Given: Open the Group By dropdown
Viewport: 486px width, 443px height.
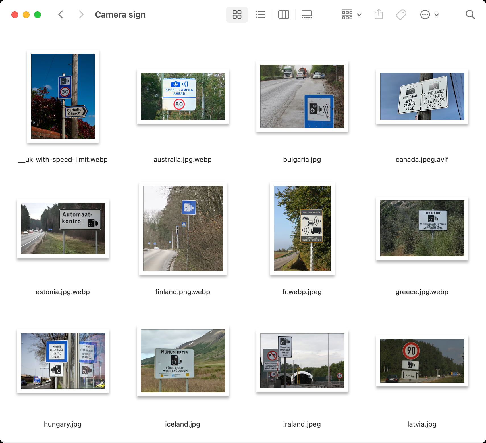Looking at the screenshot, I should point(351,14).
